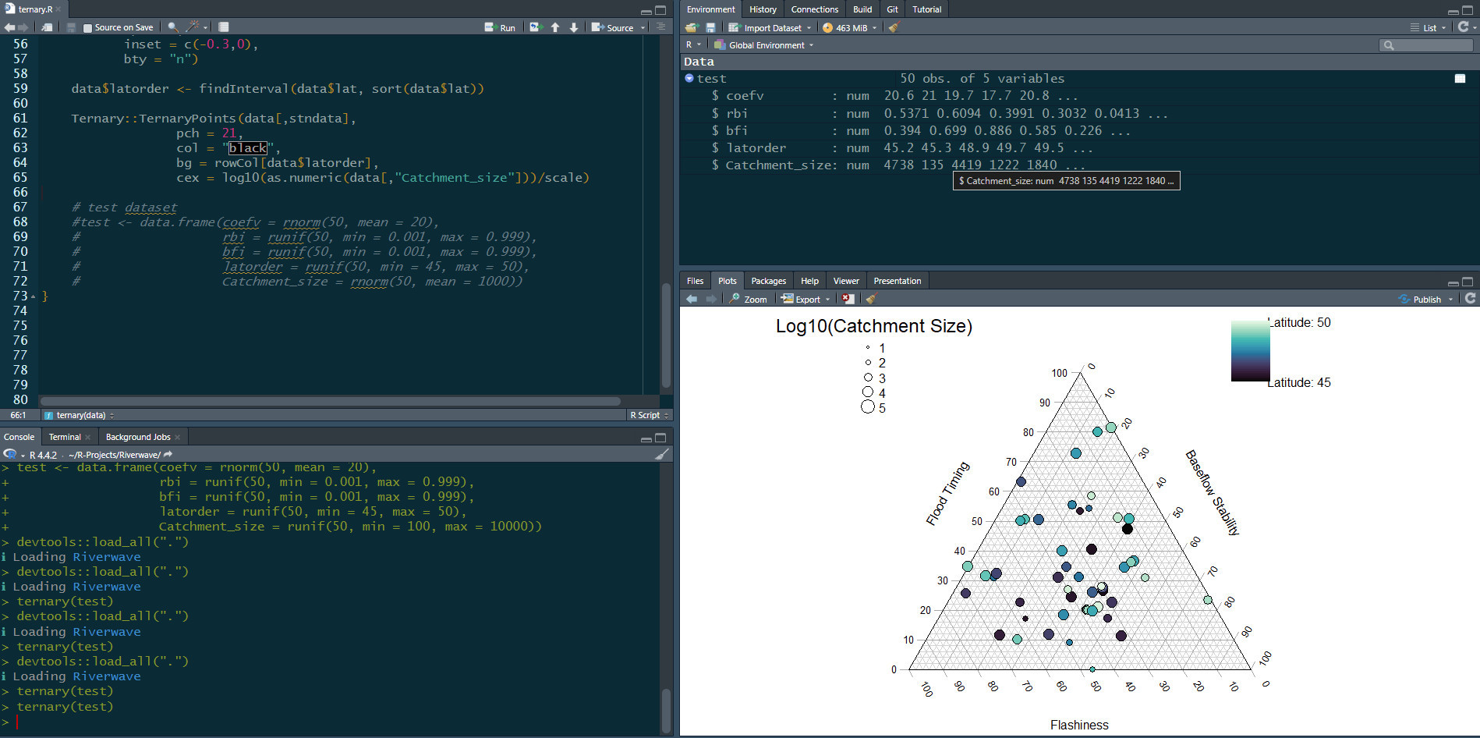Remove the current plot red X
Image resolution: width=1480 pixels, height=738 pixels.
point(848,299)
